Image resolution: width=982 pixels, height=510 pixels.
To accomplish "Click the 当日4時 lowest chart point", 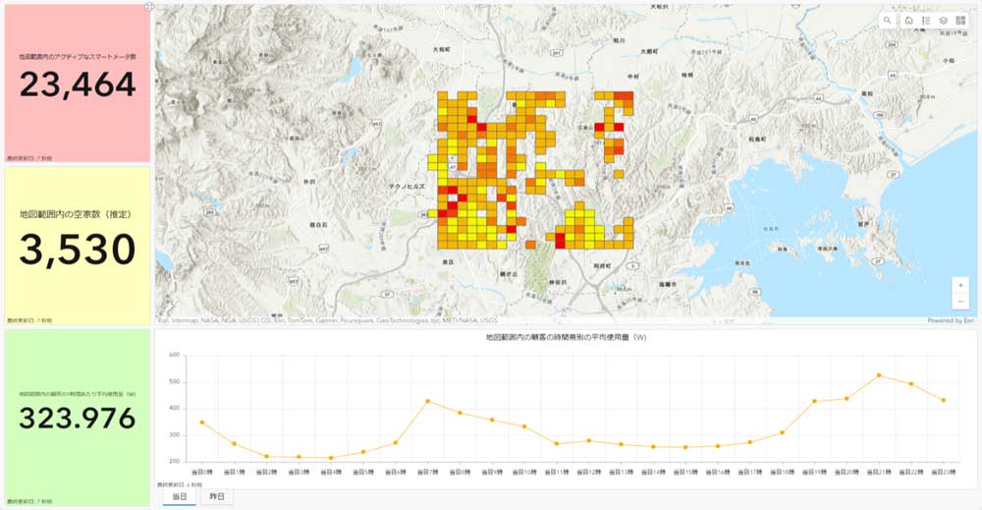I will click(x=331, y=458).
